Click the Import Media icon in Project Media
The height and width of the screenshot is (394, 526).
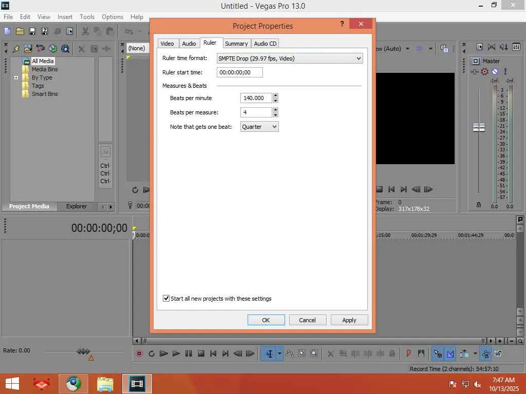[x=16, y=49]
